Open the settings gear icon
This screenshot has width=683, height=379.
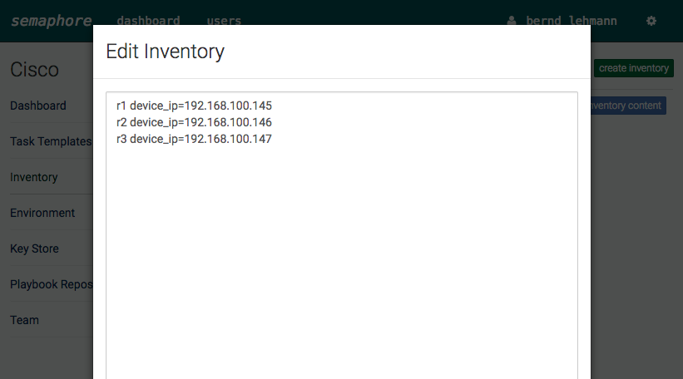[651, 21]
